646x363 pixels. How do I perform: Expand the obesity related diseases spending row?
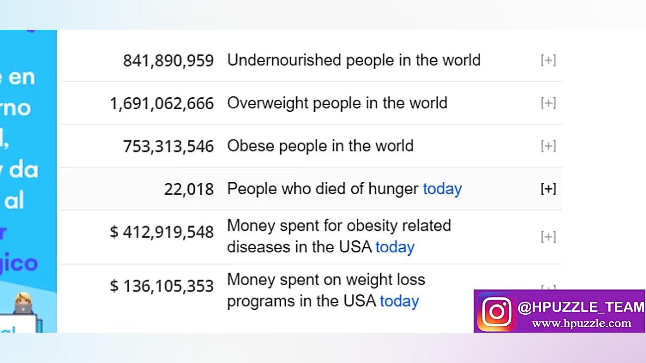tap(548, 237)
